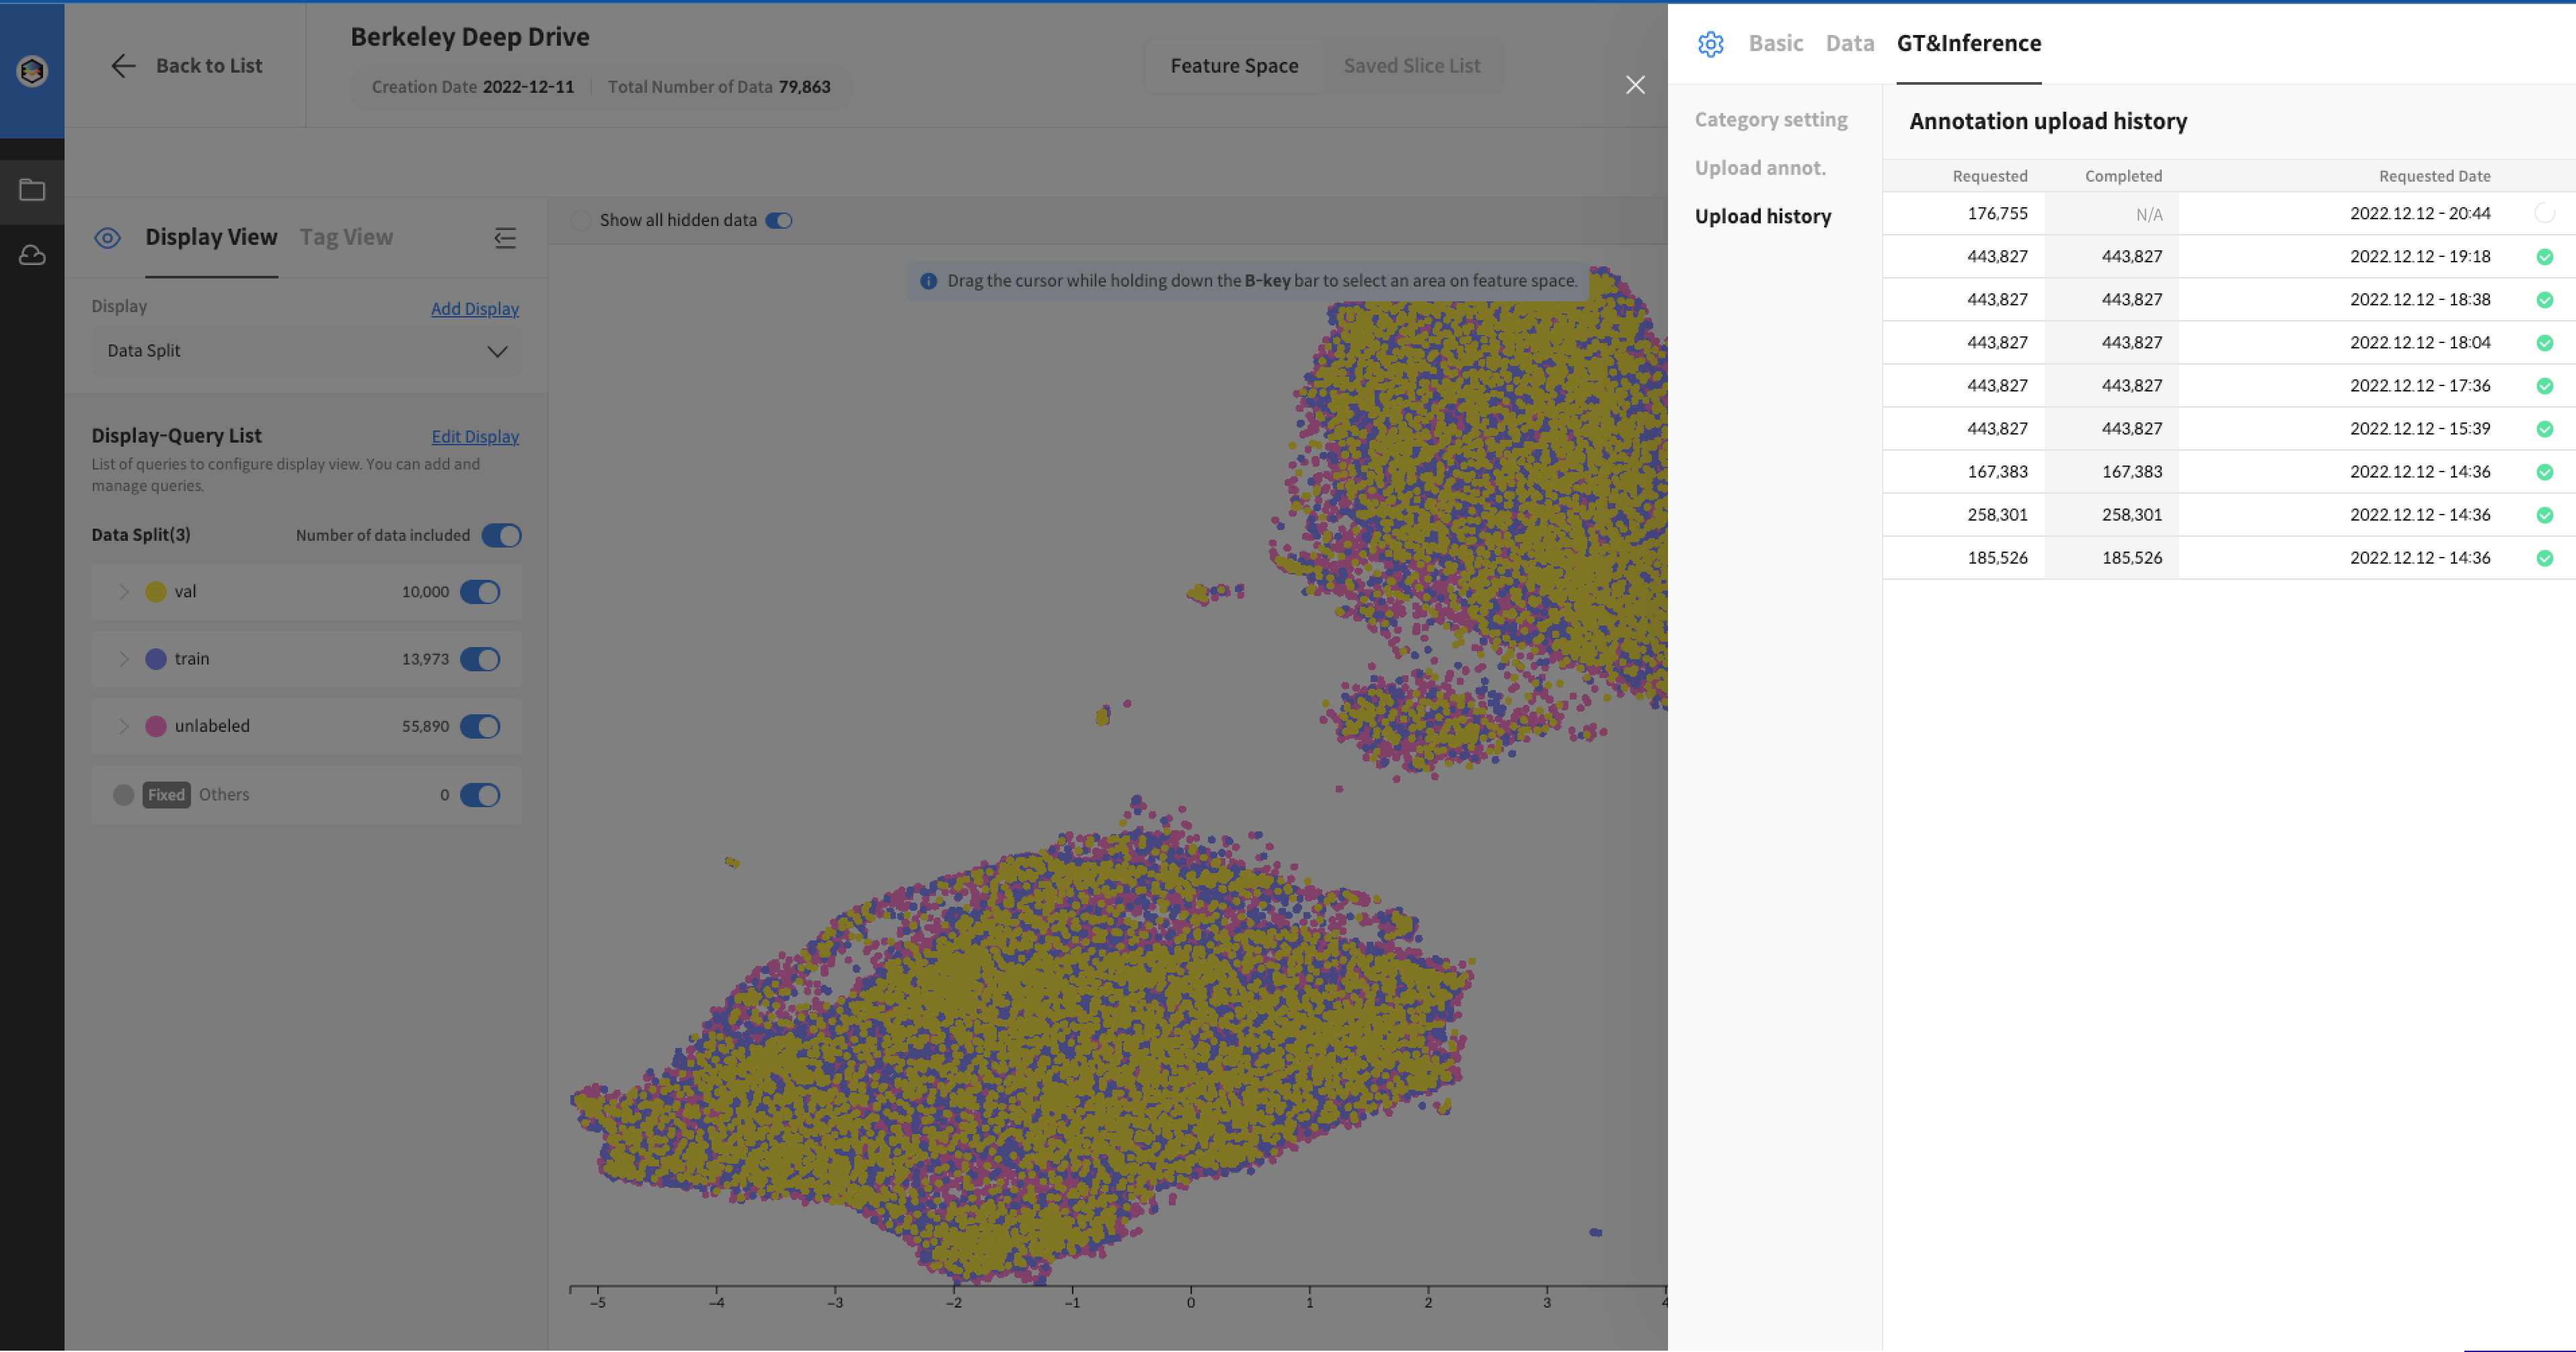The height and width of the screenshot is (1352, 2576).
Task: Click the info icon in drag hint banner
Action: coord(928,281)
